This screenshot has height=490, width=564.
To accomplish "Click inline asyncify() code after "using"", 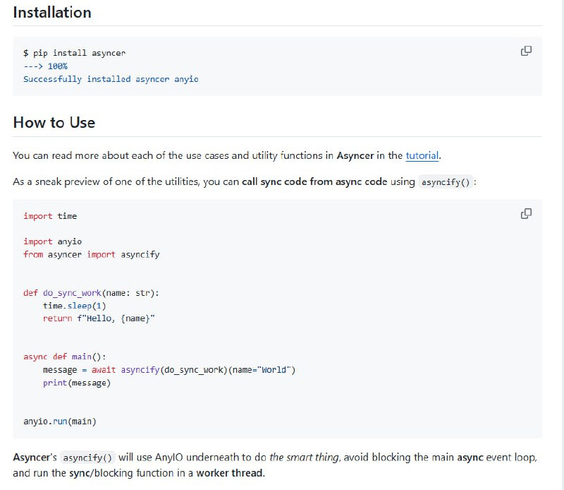I will pos(447,182).
